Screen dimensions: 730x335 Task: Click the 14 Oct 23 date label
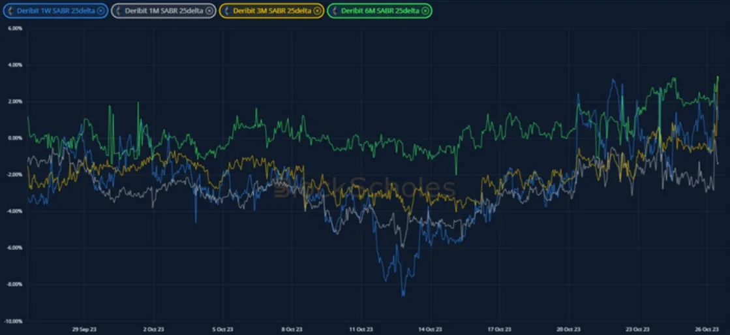coord(430,329)
